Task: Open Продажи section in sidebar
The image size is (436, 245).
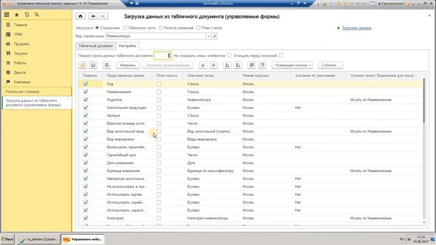Action: [21, 44]
